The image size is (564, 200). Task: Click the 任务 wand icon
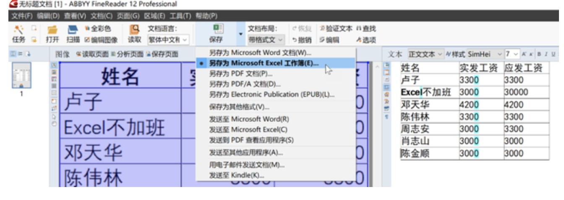pos(18,30)
